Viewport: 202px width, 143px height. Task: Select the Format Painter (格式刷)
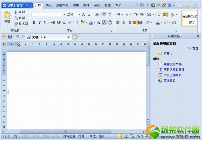[21, 24]
